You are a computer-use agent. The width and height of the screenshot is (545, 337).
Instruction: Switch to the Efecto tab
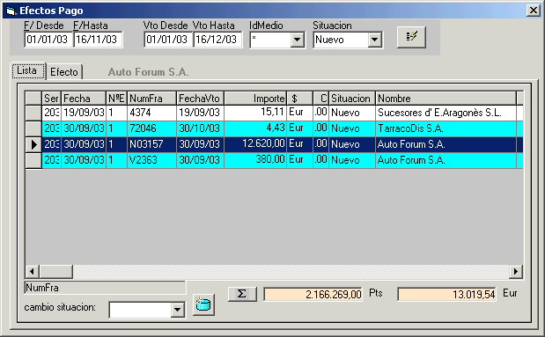pos(64,72)
